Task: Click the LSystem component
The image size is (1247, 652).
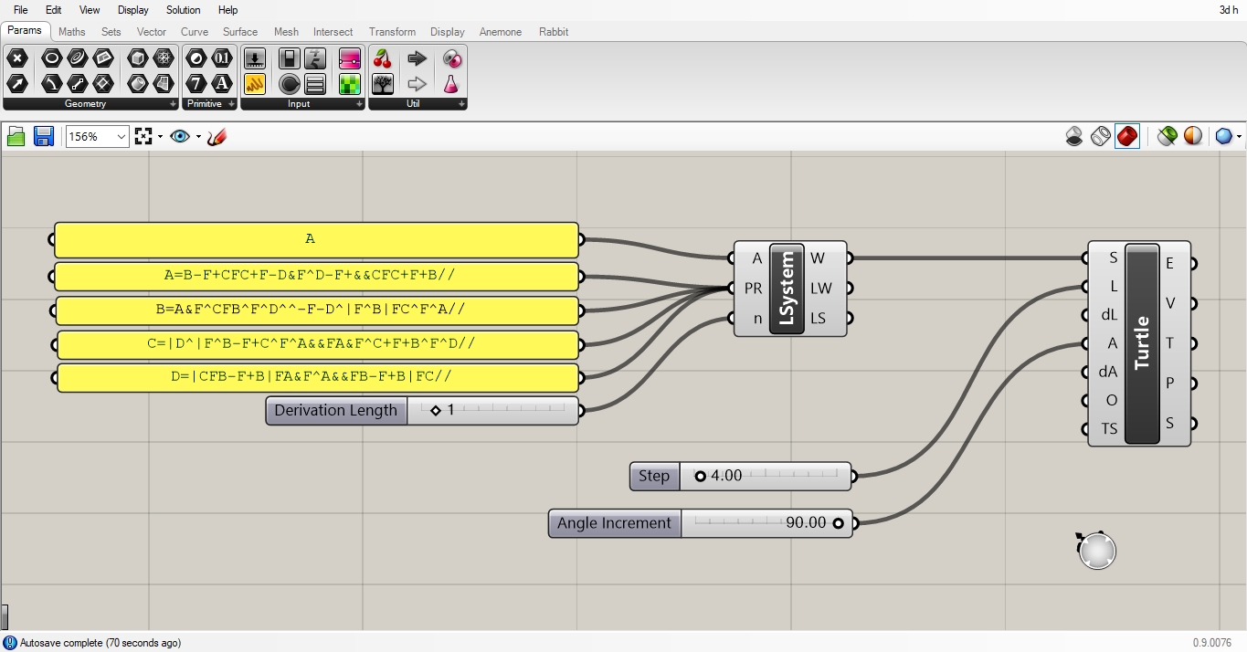Action: (787, 289)
